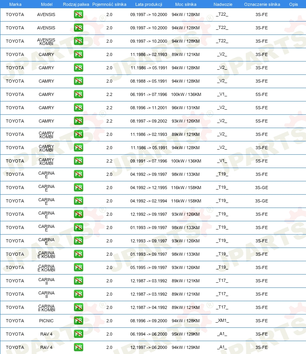Click _A1_ body code in 95kW / 129KM row
This screenshot has height=354, width=306.
tap(222, 334)
